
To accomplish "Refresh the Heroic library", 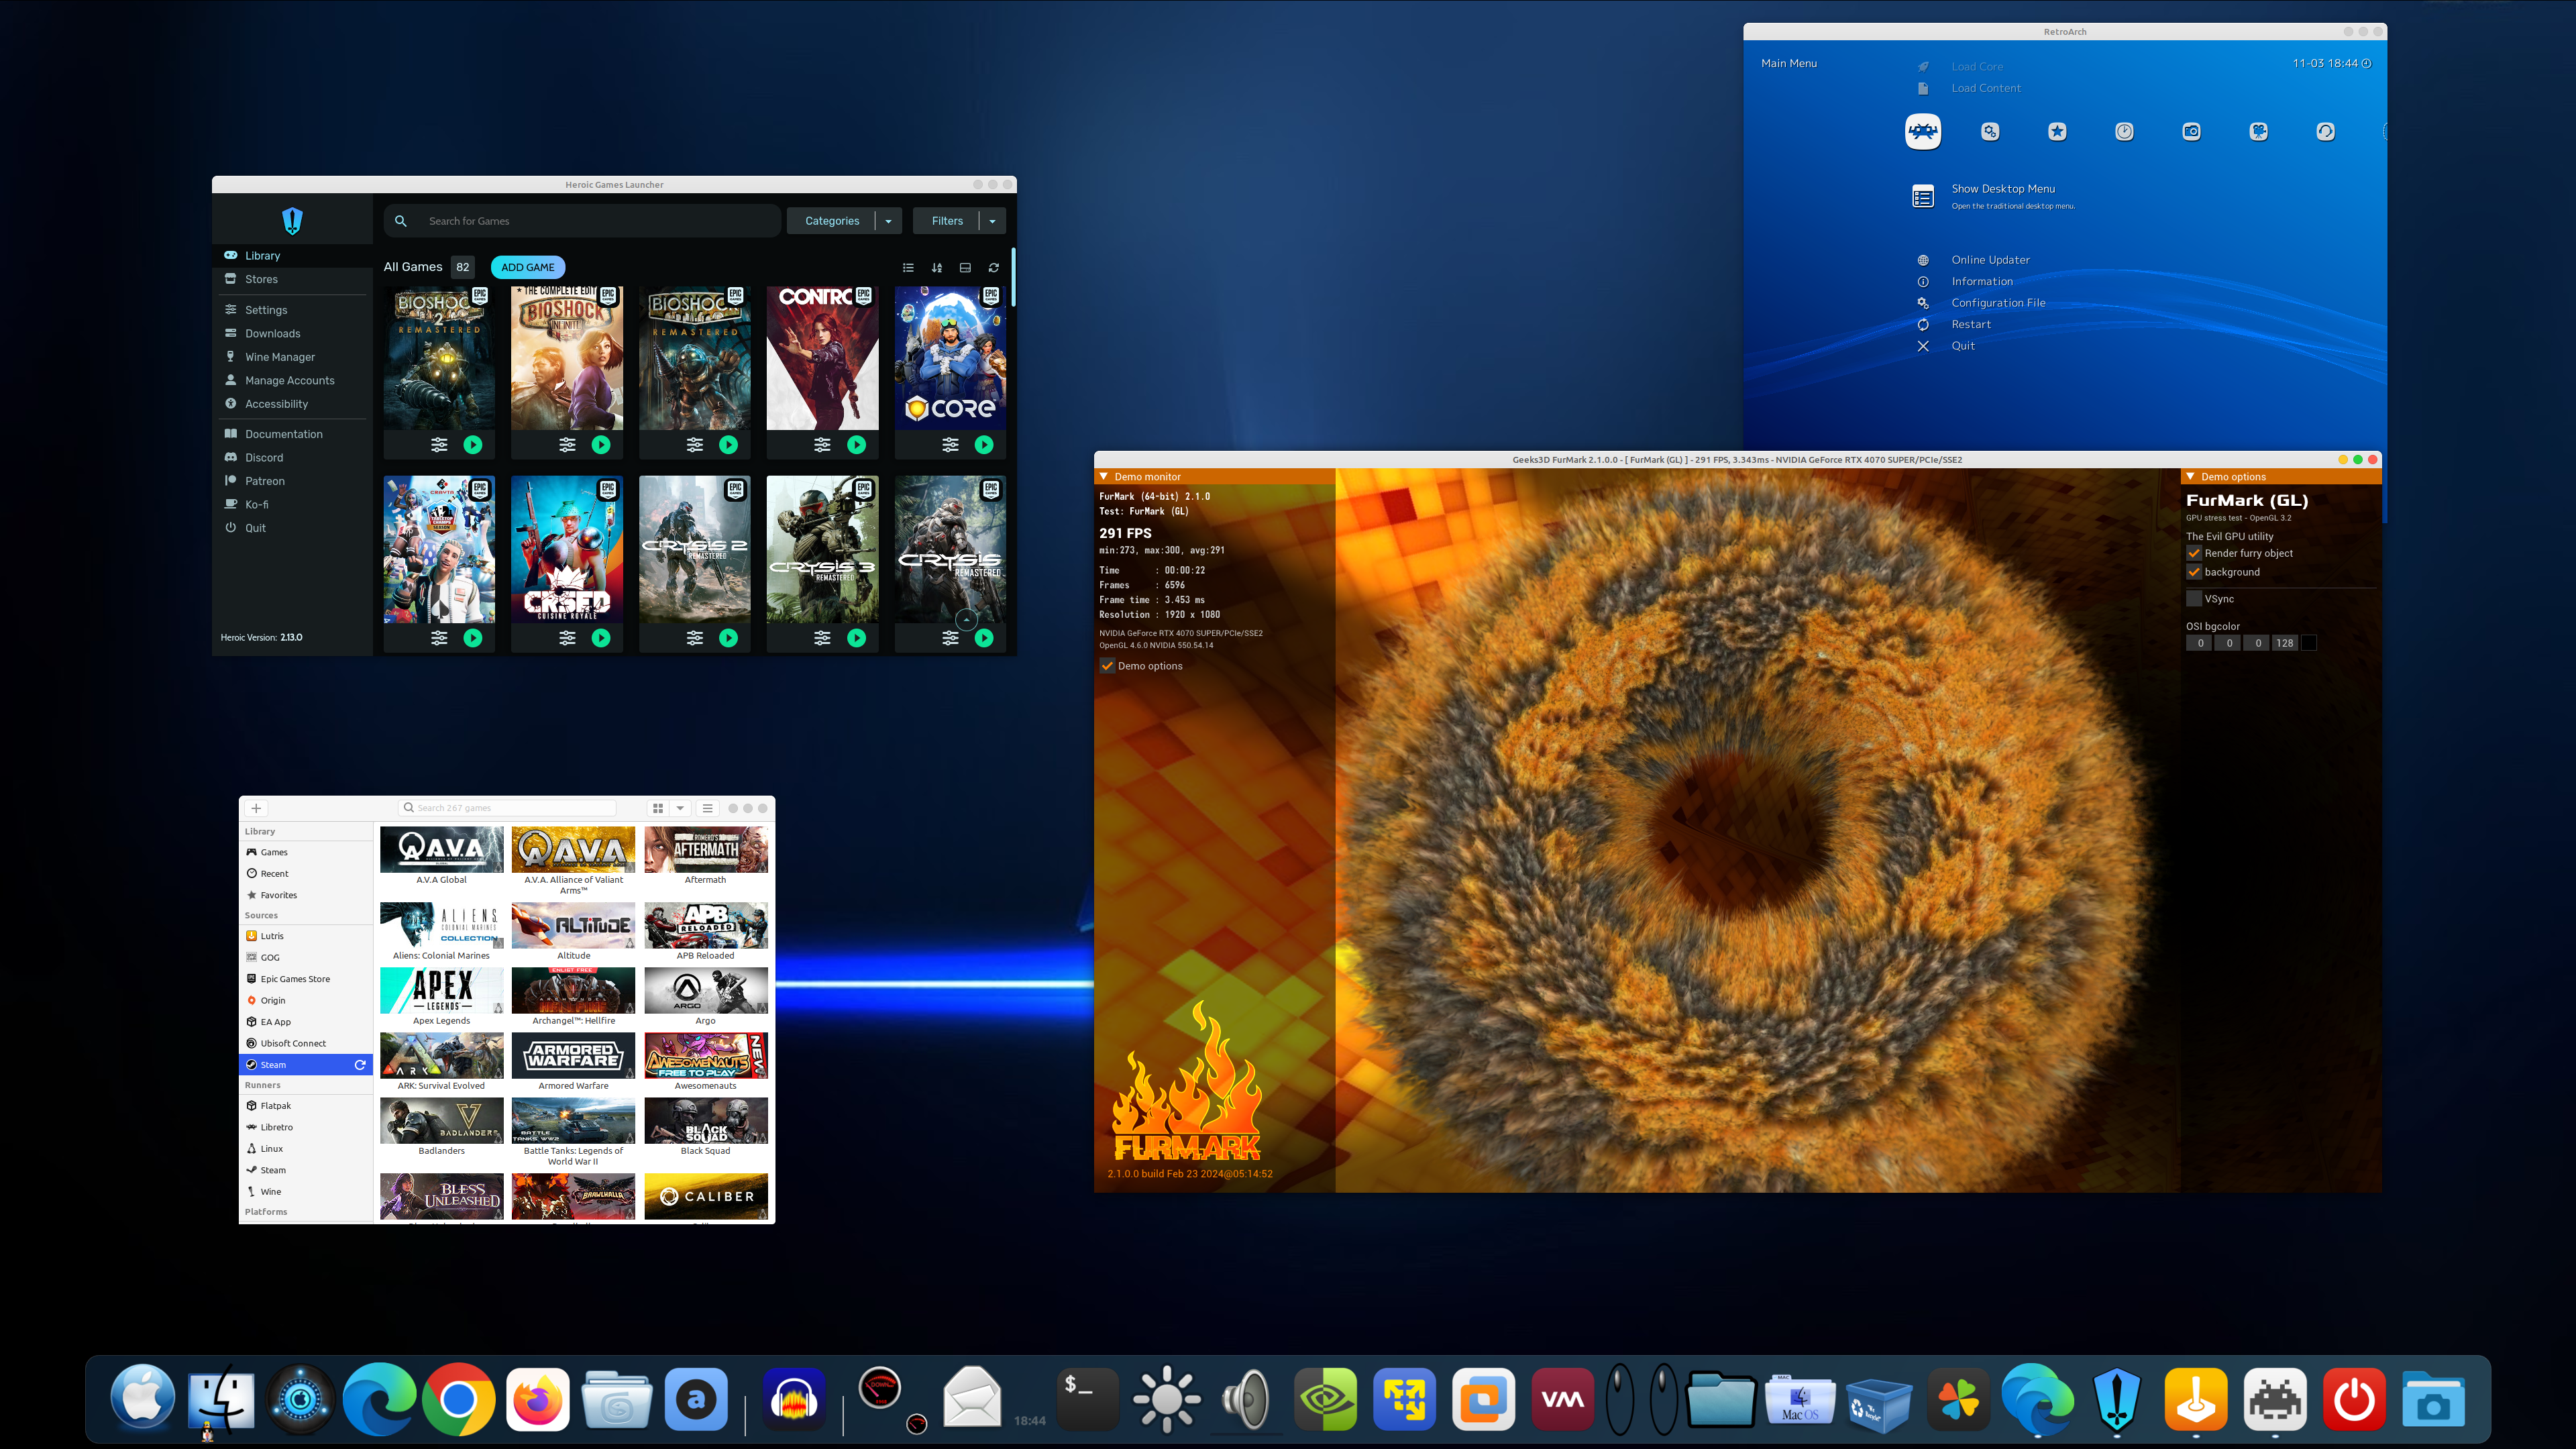I will pos(994,268).
